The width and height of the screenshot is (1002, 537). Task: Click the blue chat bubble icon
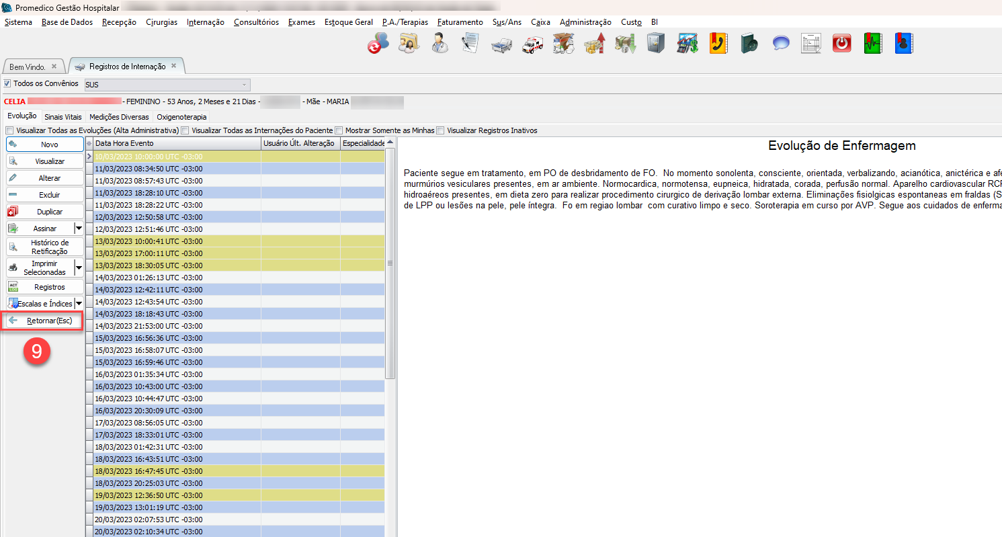(x=780, y=44)
